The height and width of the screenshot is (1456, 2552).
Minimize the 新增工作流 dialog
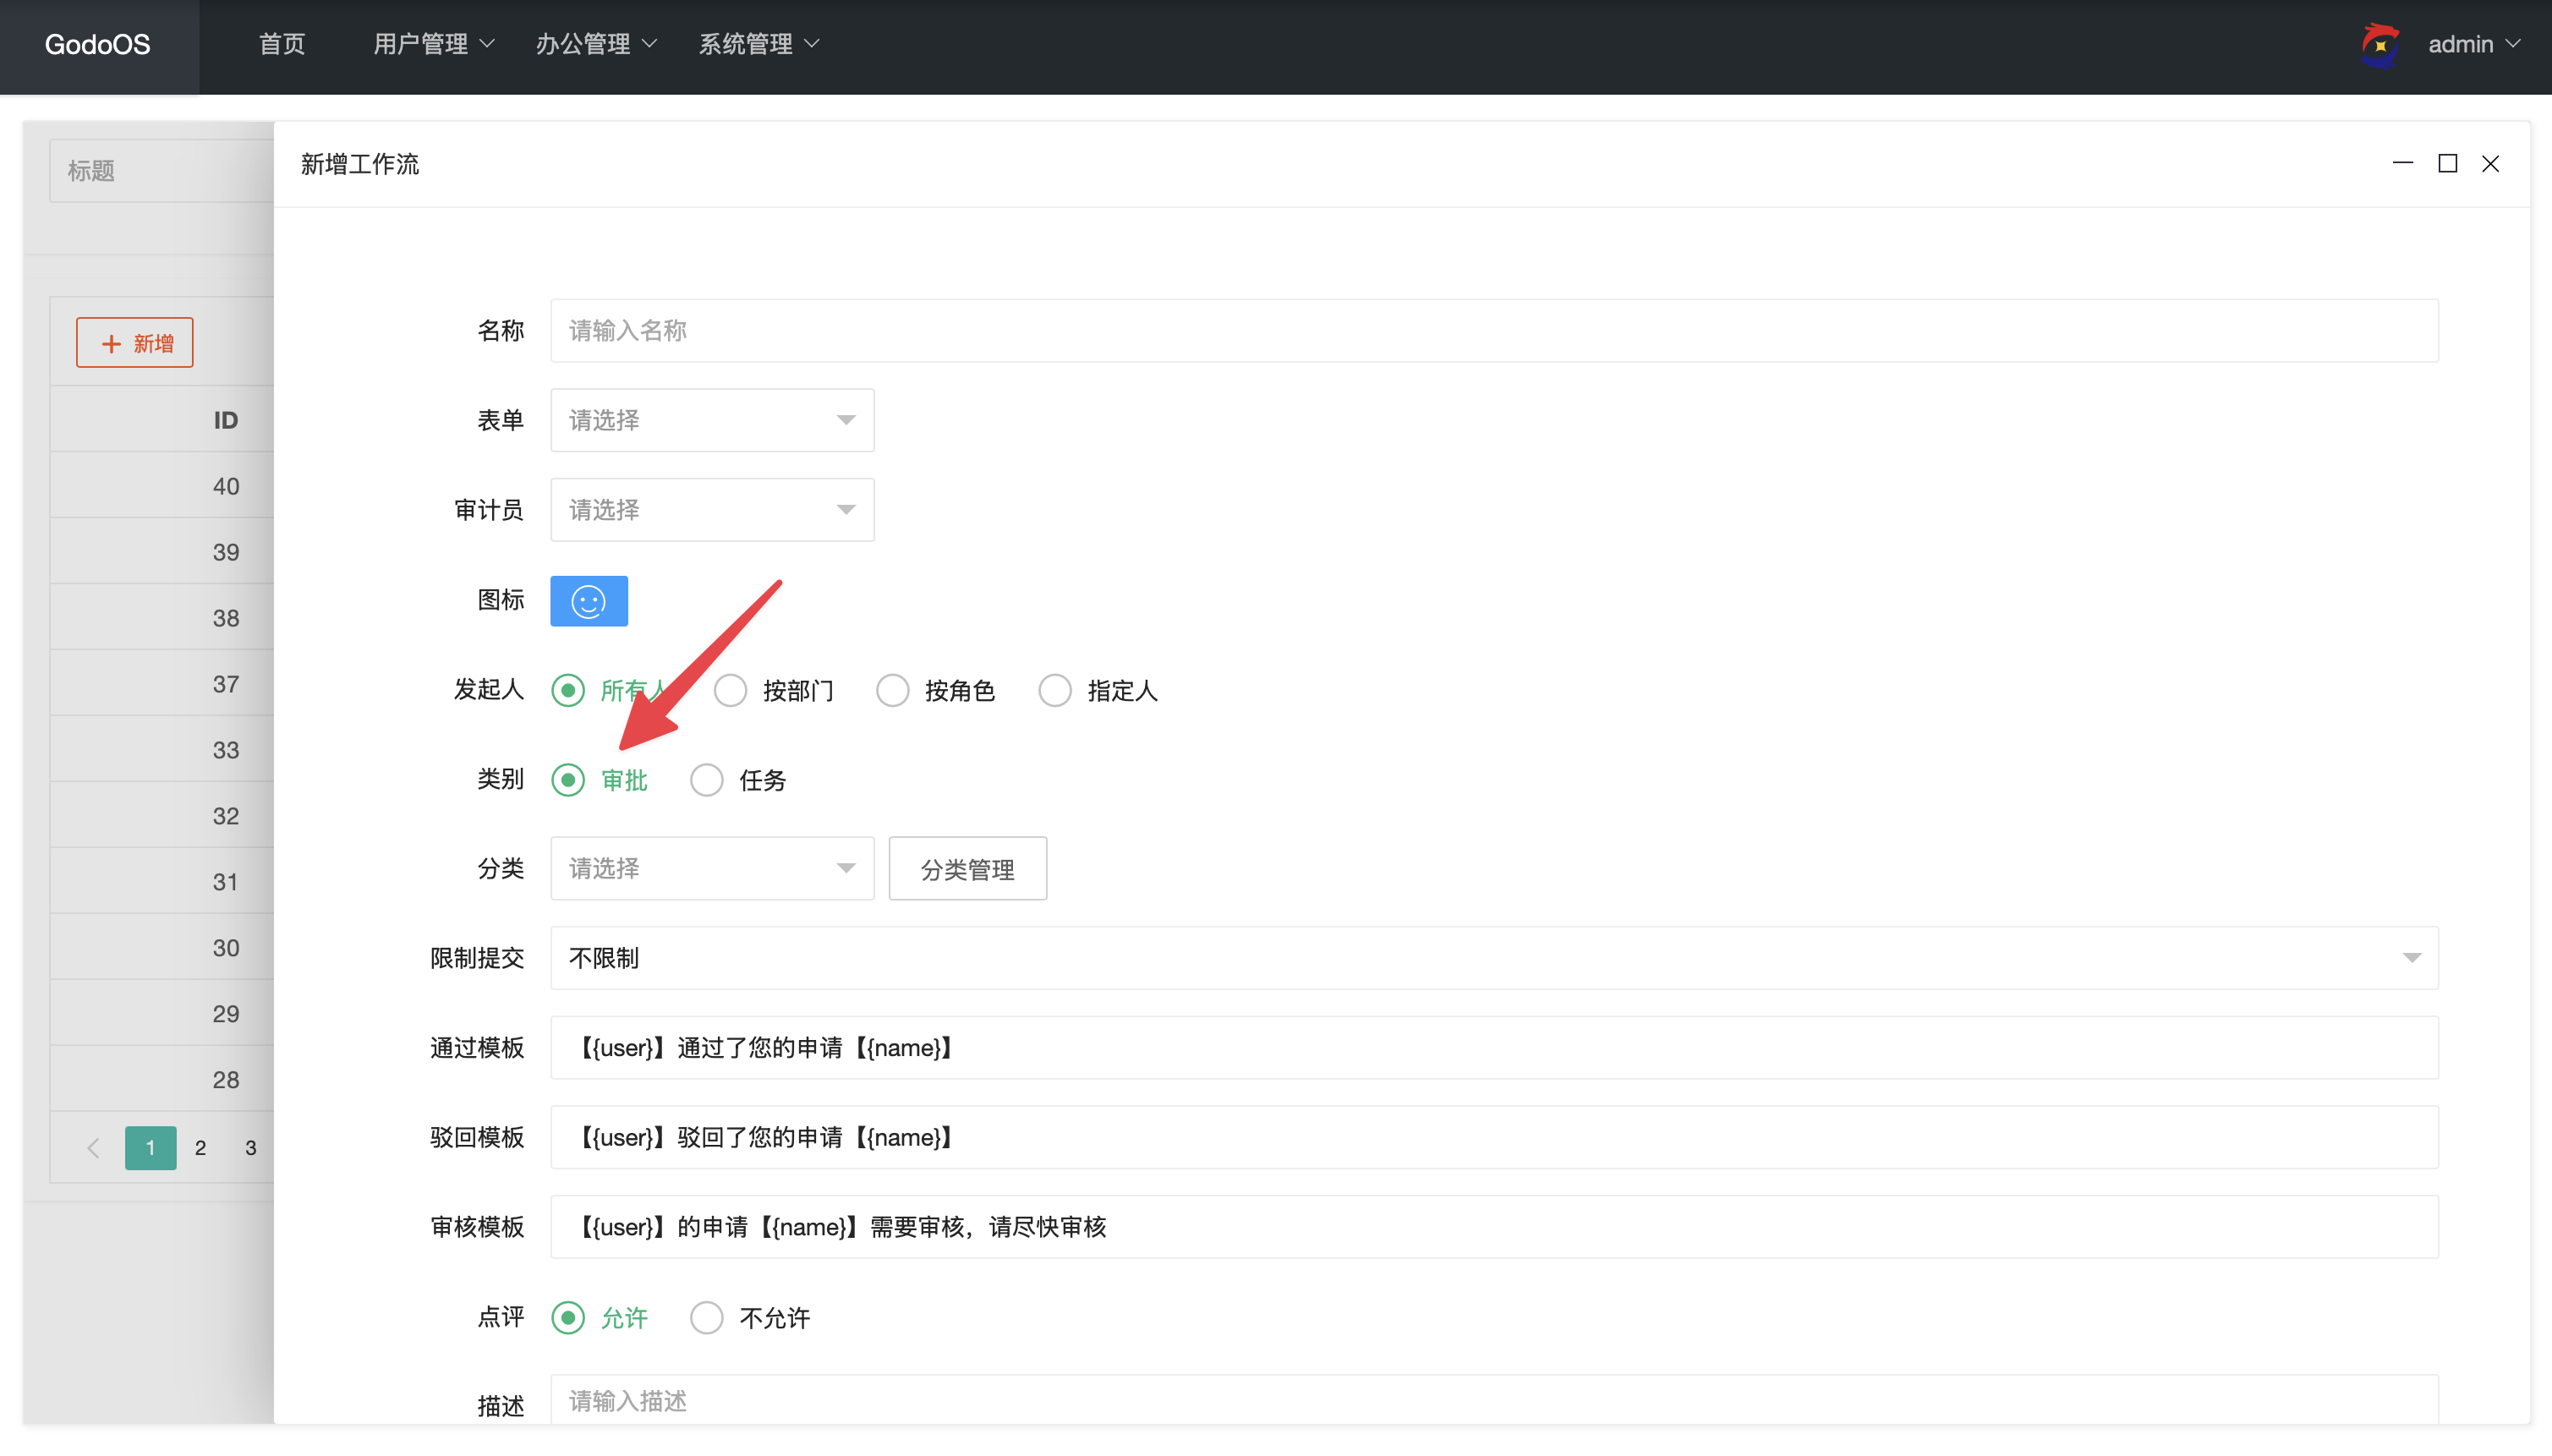click(2402, 163)
